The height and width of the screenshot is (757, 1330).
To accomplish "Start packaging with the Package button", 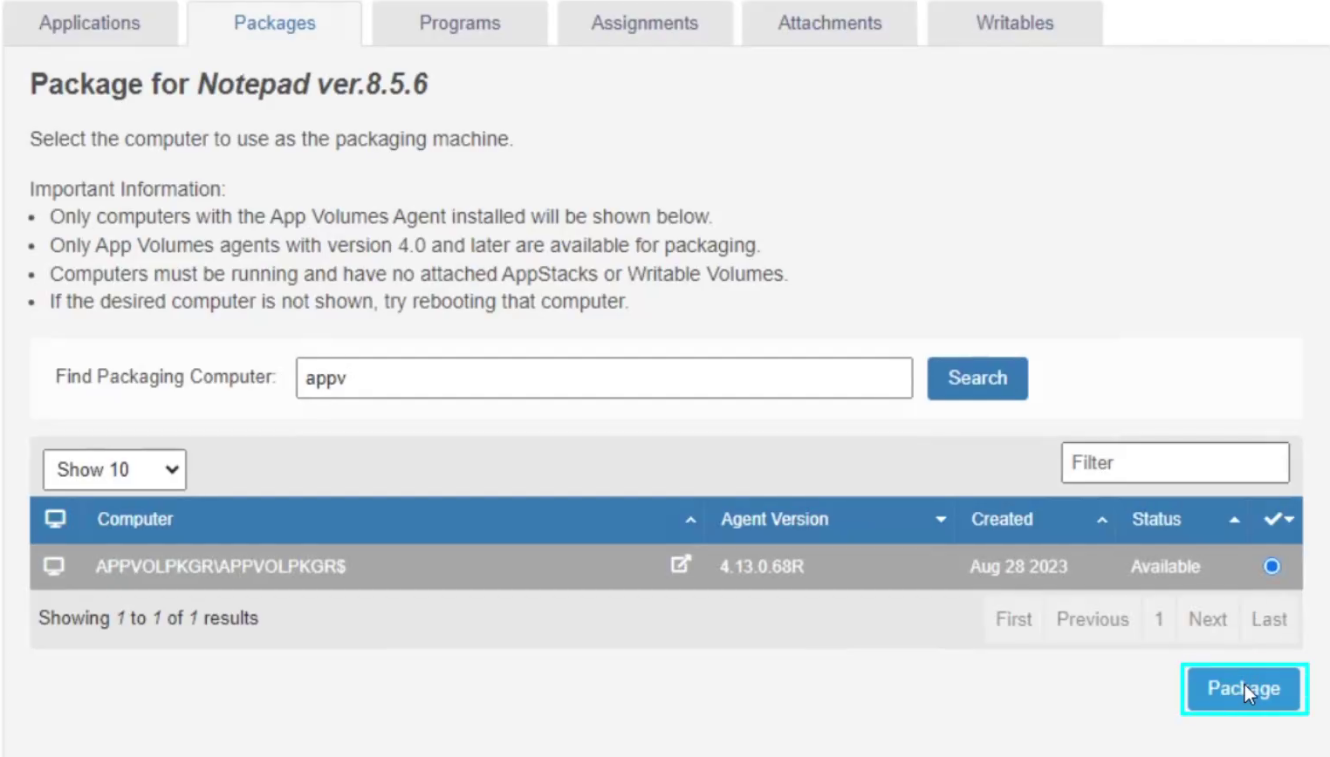I will point(1244,689).
